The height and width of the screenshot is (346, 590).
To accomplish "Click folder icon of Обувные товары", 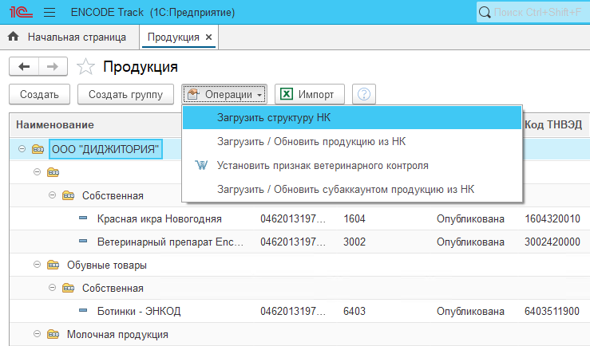I will click(x=53, y=265).
